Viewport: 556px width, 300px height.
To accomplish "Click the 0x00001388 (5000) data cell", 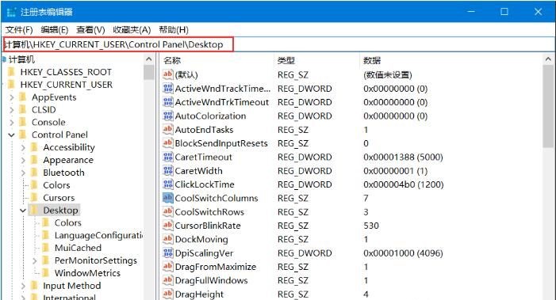I will click(403, 157).
